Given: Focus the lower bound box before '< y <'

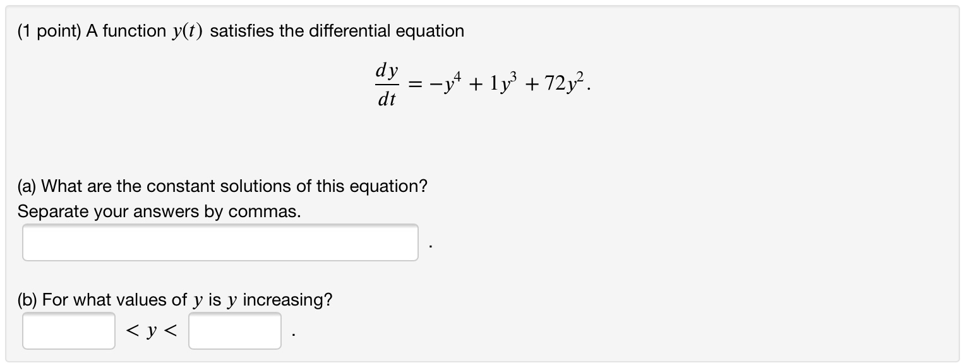Looking at the screenshot, I should [69, 331].
